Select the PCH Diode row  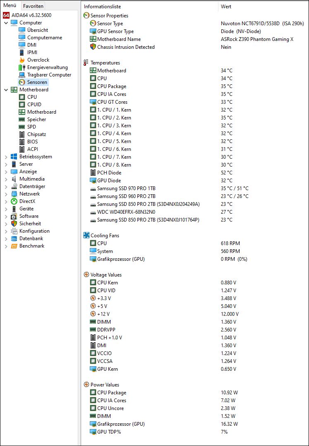194,173
